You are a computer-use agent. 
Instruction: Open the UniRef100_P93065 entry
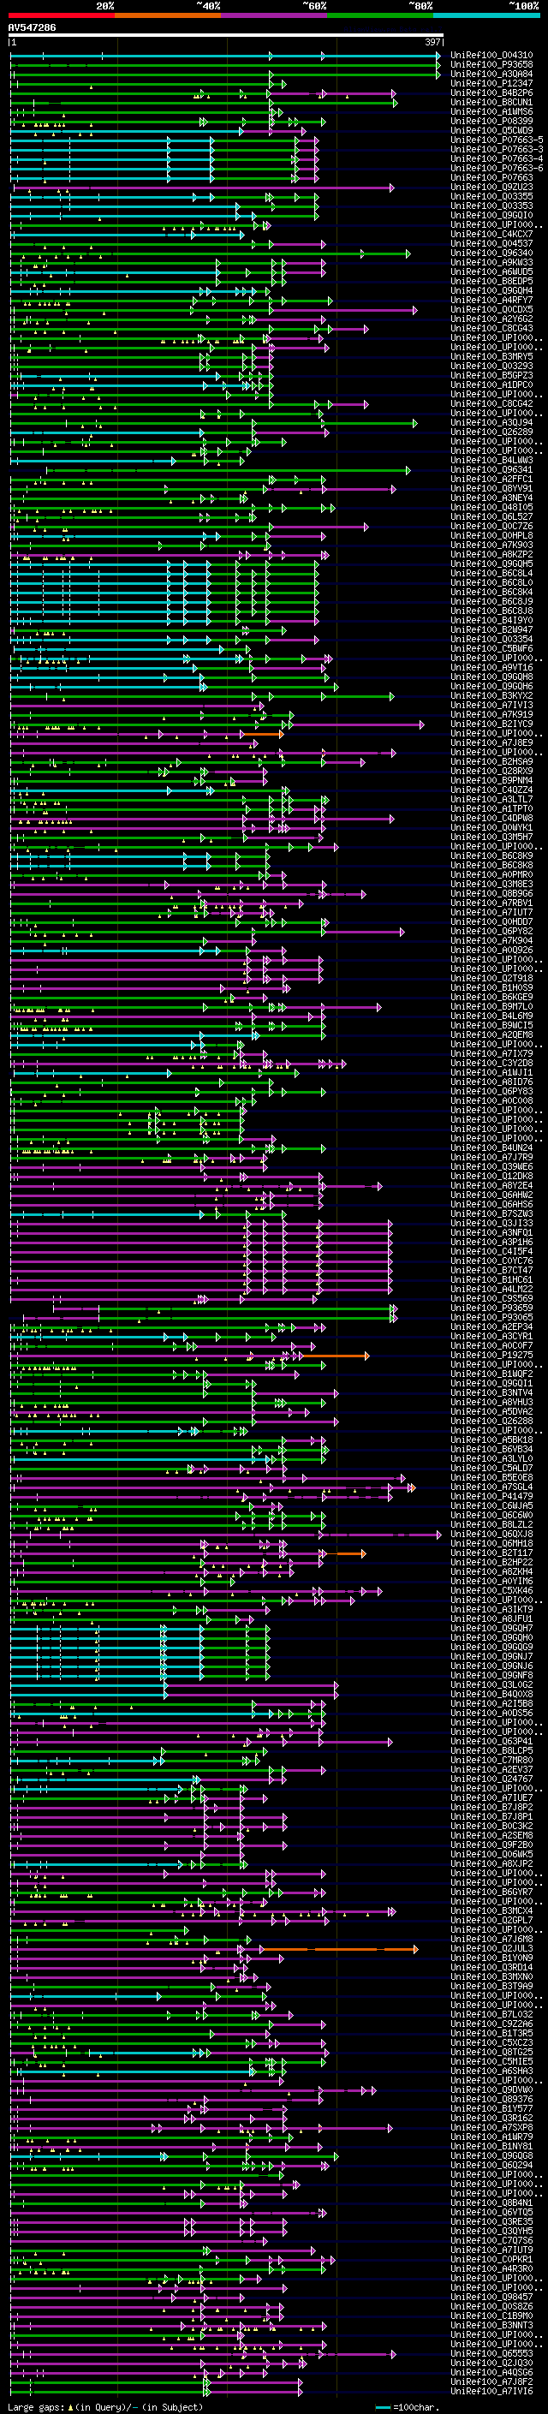491,1318
